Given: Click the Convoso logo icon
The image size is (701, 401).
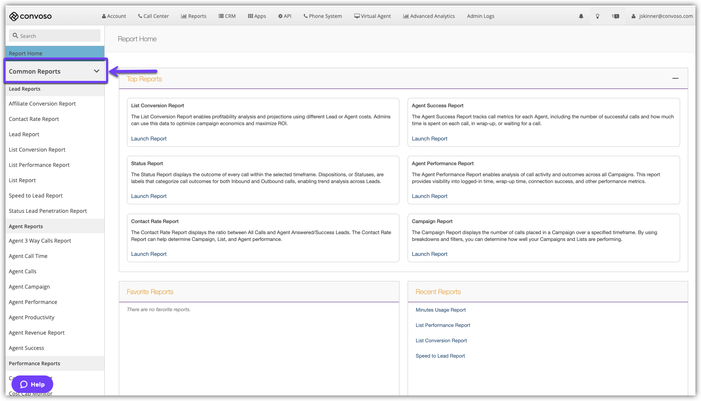Looking at the screenshot, I should tap(14, 16).
